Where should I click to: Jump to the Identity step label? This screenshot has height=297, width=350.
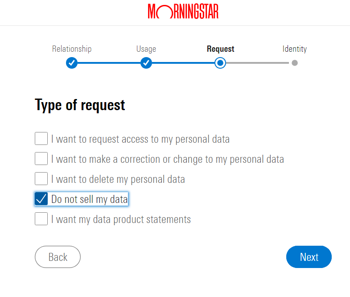pyautogui.click(x=295, y=49)
